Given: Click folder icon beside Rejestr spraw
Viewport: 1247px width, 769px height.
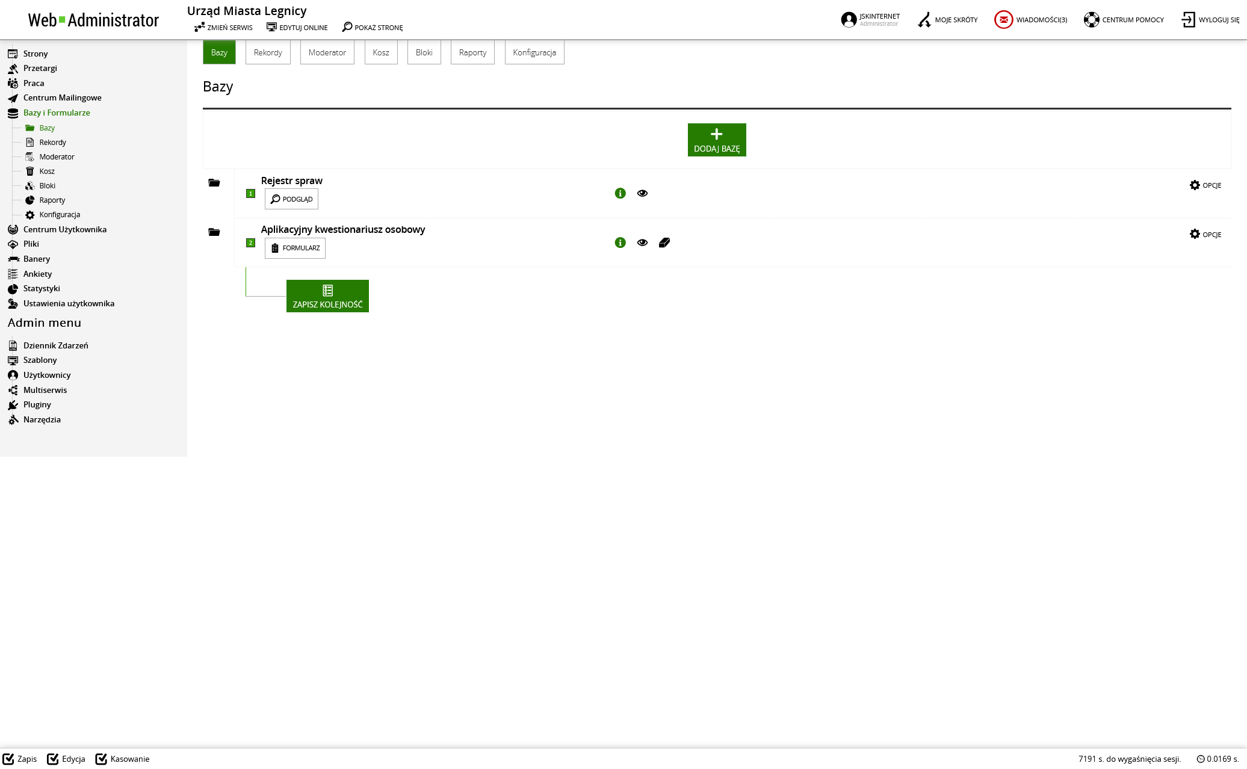Looking at the screenshot, I should (214, 183).
